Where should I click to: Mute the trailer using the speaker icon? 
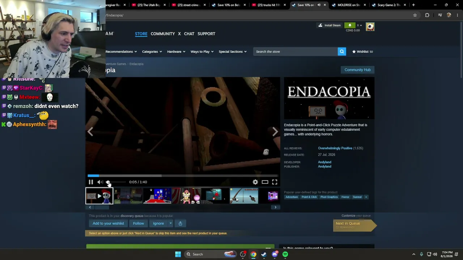pos(100,182)
